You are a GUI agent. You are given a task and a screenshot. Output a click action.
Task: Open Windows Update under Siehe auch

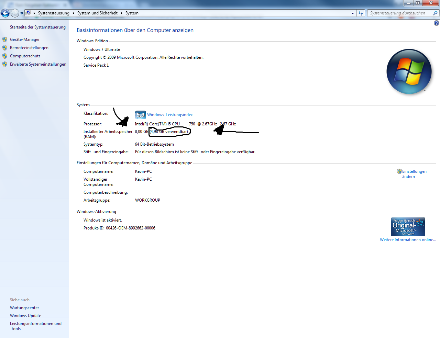(x=25, y=316)
